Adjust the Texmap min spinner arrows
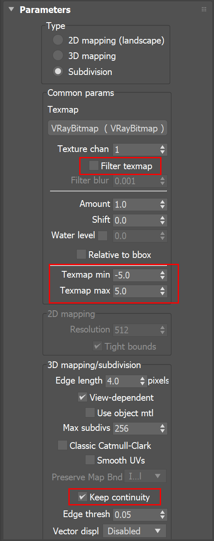Screen dimensions: 214x541 click(x=163, y=275)
